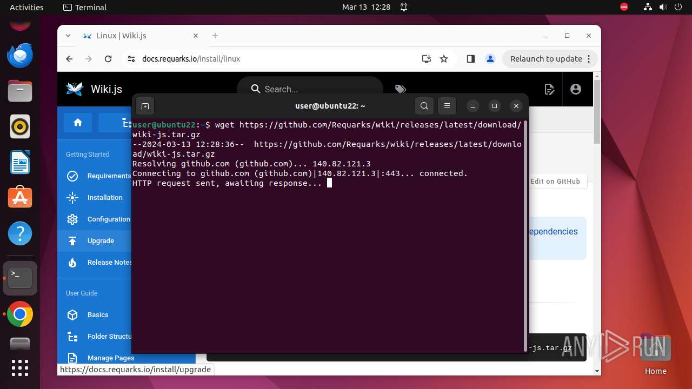This screenshot has width=692, height=389.
Task: Open the Upgrade sidebar link
Action: click(x=101, y=241)
